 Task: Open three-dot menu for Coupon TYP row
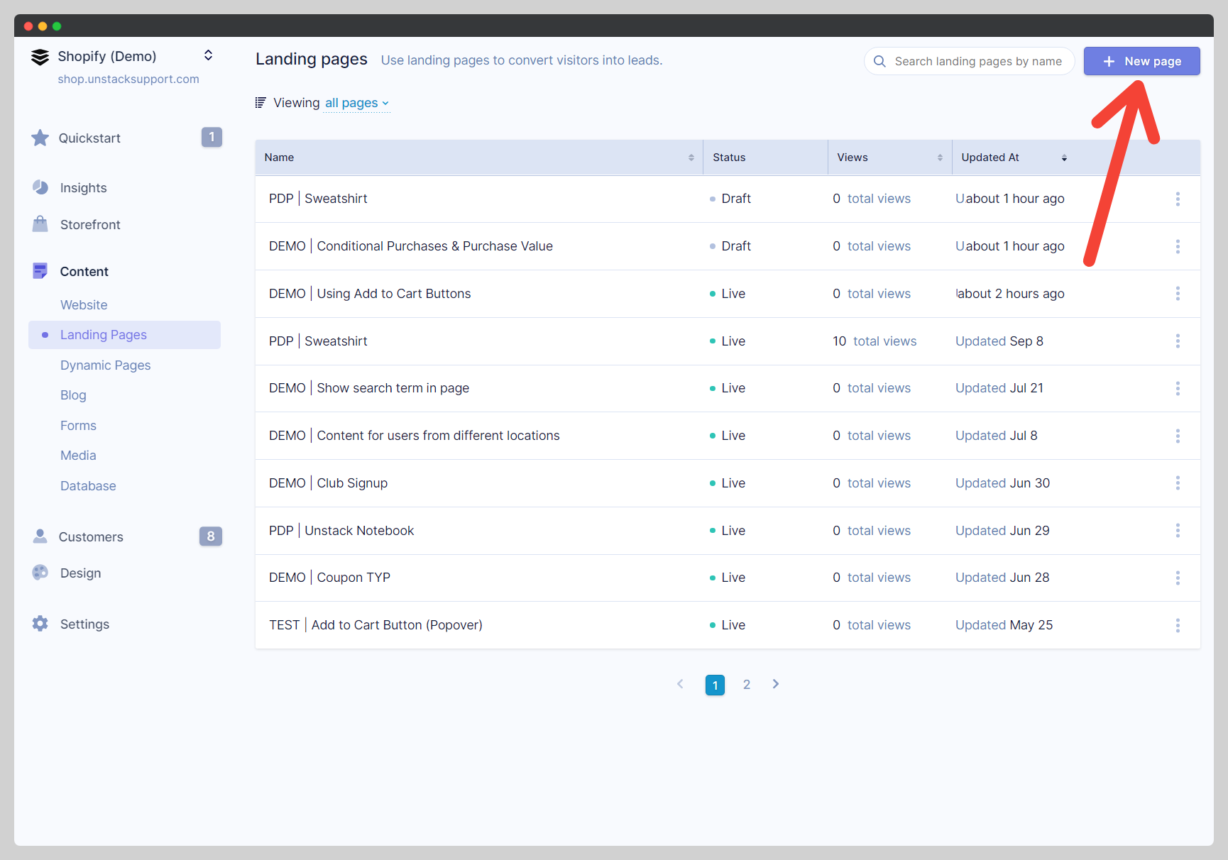click(1178, 578)
